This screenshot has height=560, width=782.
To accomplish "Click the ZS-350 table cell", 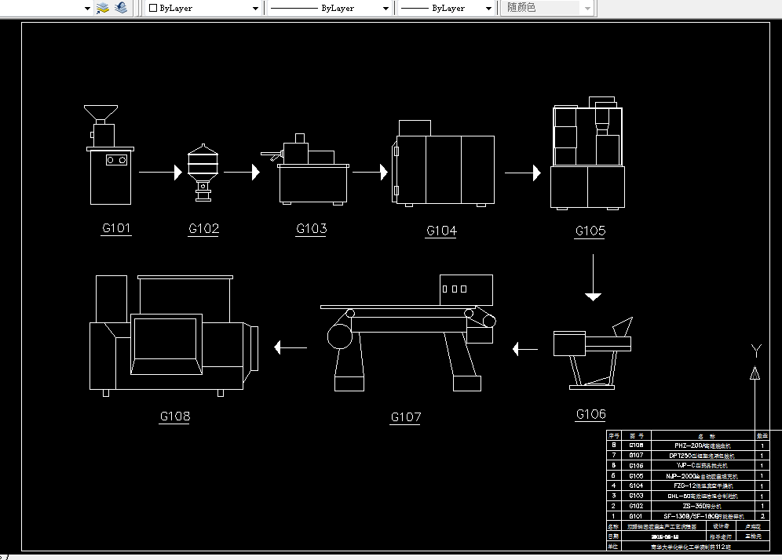I will [x=703, y=506].
